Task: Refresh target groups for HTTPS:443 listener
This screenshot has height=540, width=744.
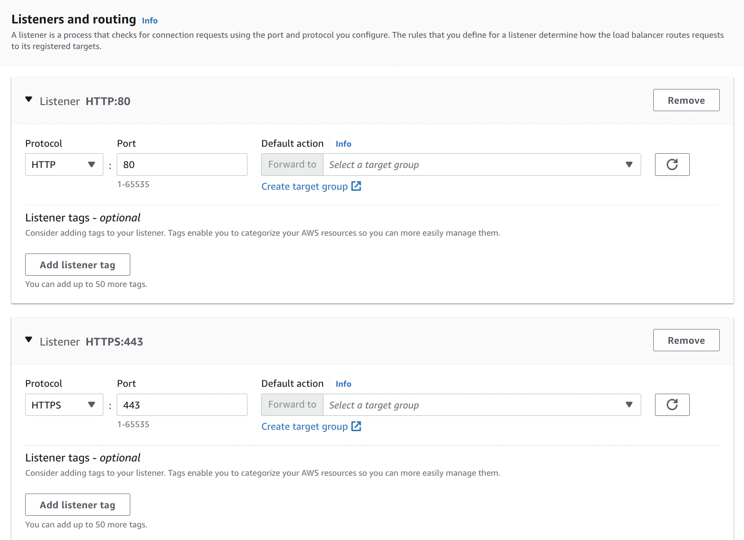Action: coord(672,405)
